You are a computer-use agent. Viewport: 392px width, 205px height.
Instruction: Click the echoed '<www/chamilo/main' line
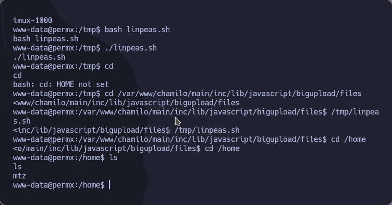tap(126, 103)
